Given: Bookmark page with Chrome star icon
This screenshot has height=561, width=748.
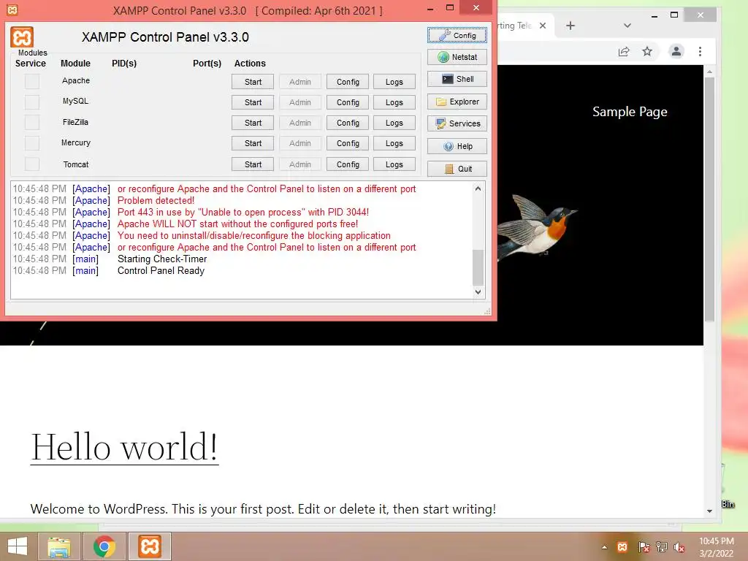Looking at the screenshot, I should pos(647,51).
